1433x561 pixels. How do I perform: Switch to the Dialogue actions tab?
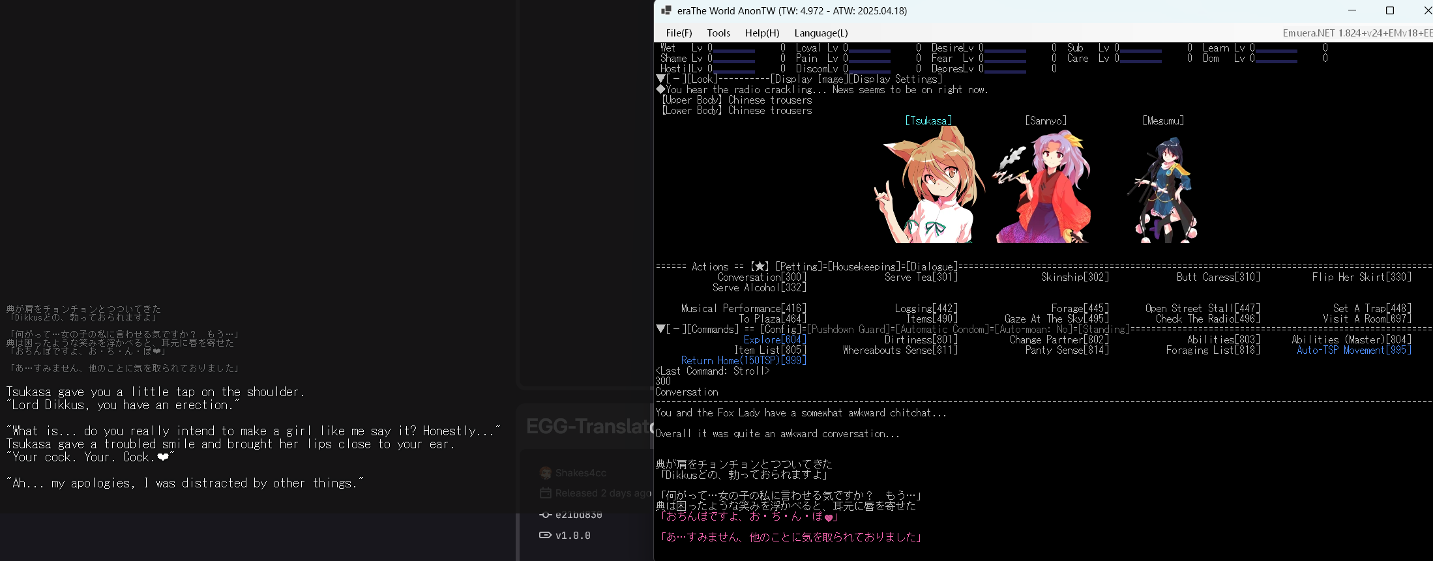pos(932,267)
